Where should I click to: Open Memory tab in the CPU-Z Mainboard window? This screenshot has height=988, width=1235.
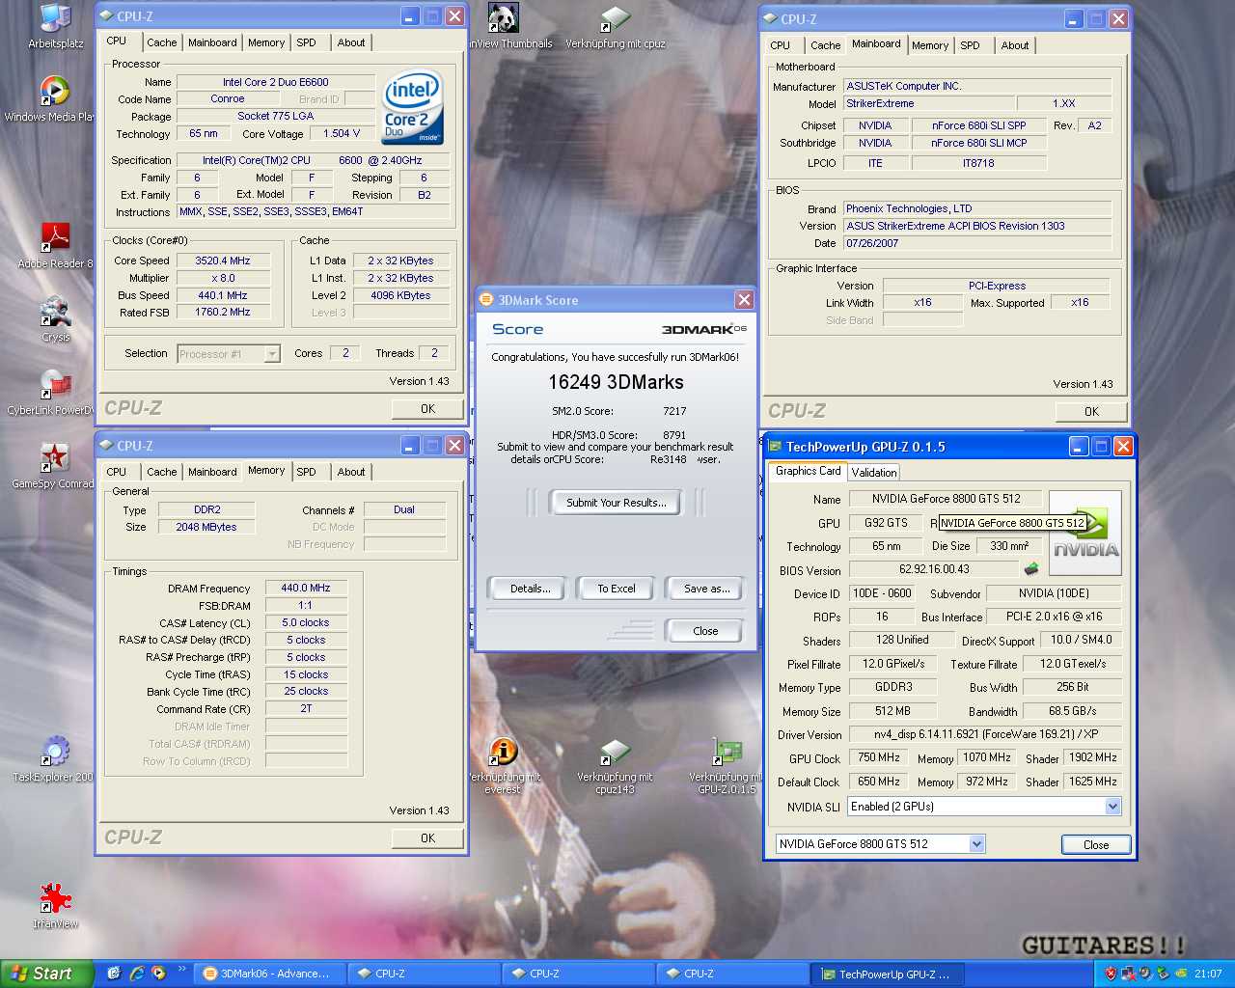point(930,45)
